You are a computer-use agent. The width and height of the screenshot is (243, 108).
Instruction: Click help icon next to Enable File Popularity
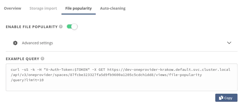click(61, 27)
